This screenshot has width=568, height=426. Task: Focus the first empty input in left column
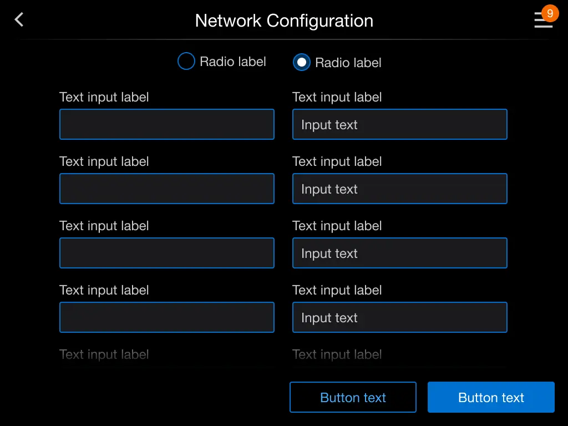166,124
